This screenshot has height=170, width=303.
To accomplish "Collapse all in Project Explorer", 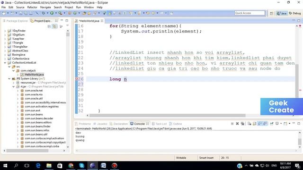I will 49,26.
